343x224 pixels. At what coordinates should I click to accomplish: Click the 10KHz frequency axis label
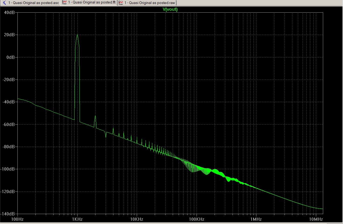(x=137, y=219)
